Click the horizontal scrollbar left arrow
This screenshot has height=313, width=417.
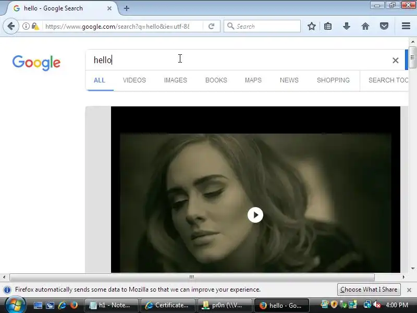click(4, 278)
